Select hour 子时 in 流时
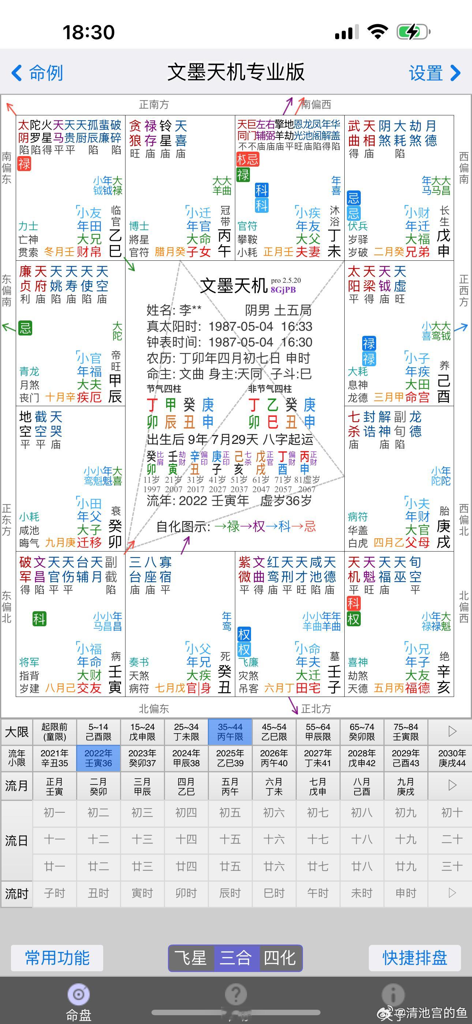 55,893
